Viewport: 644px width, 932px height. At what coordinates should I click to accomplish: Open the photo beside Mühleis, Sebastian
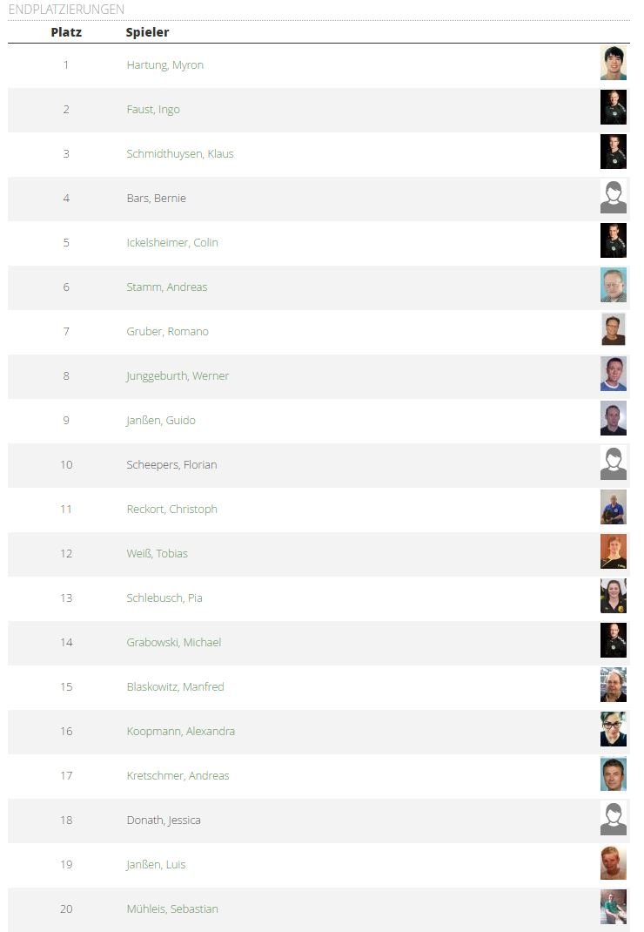point(613,908)
